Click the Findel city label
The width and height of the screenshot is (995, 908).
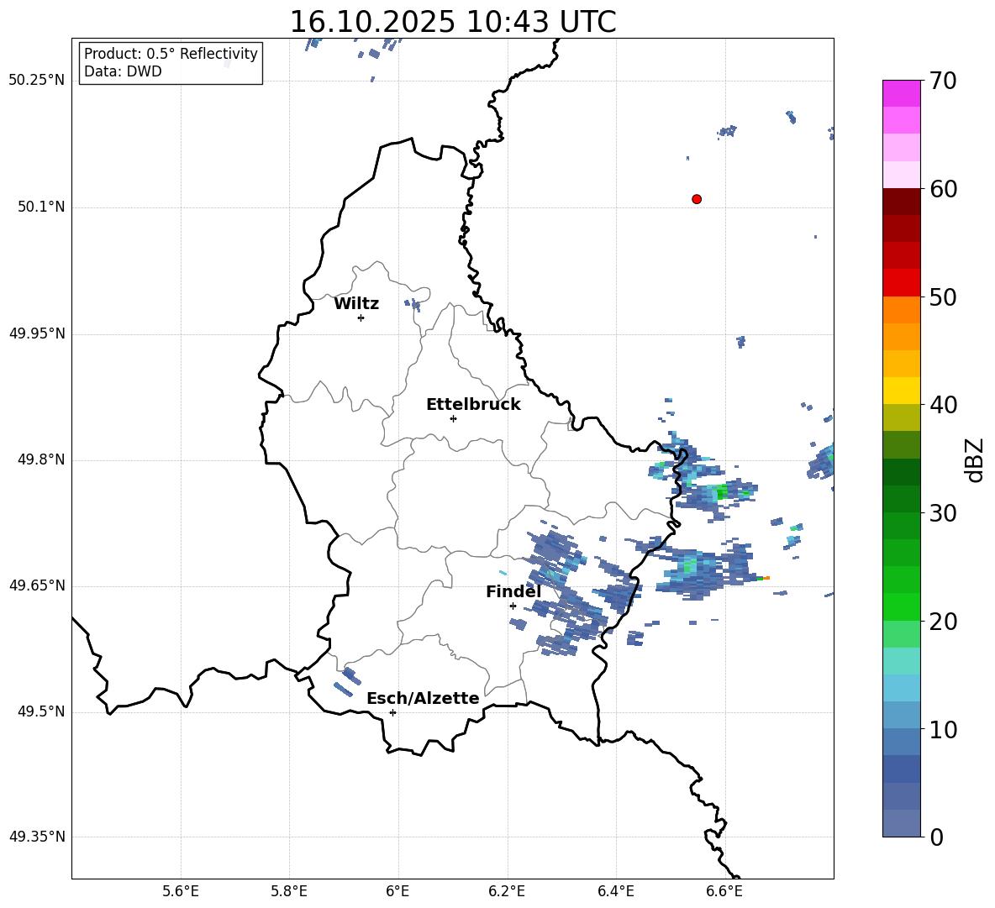click(513, 591)
